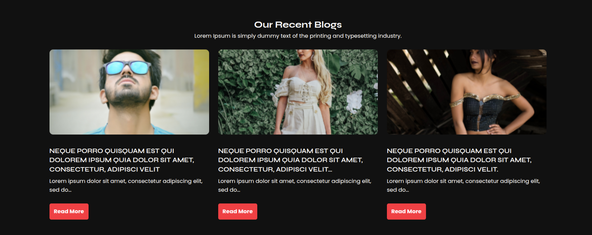
Task: Open the first blog's Read More button
Action: tap(69, 211)
